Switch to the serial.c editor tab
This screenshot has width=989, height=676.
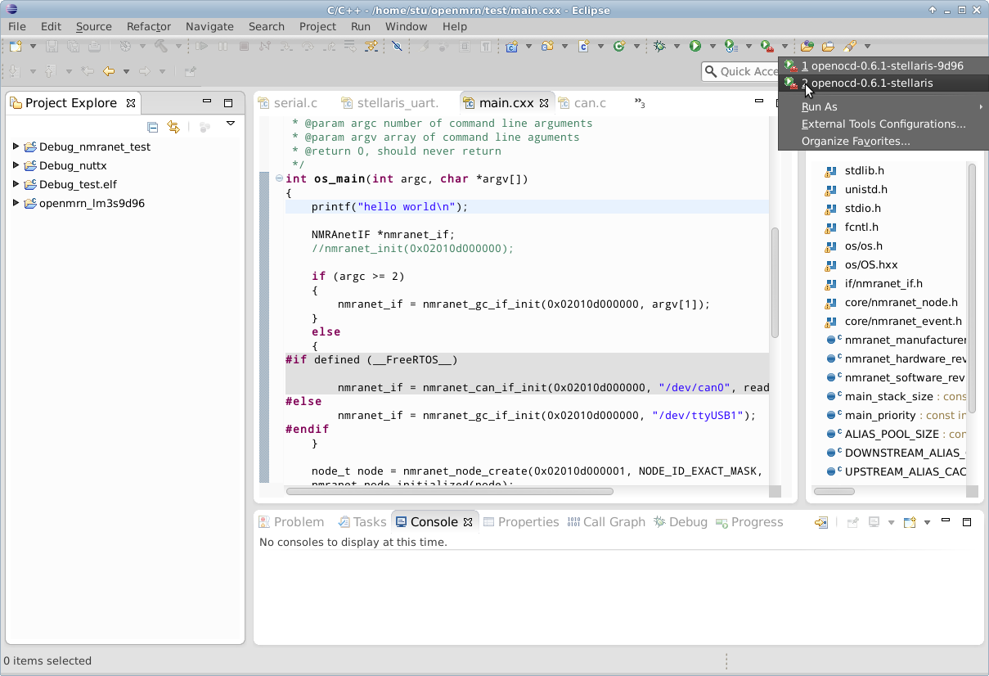(295, 103)
